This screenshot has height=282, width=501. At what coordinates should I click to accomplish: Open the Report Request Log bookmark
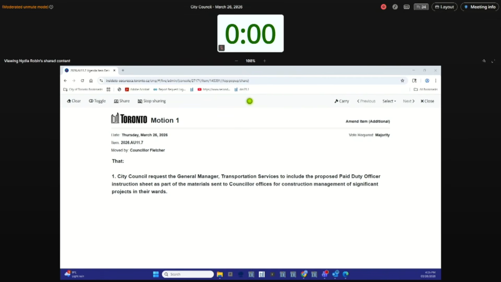click(170, 89)
